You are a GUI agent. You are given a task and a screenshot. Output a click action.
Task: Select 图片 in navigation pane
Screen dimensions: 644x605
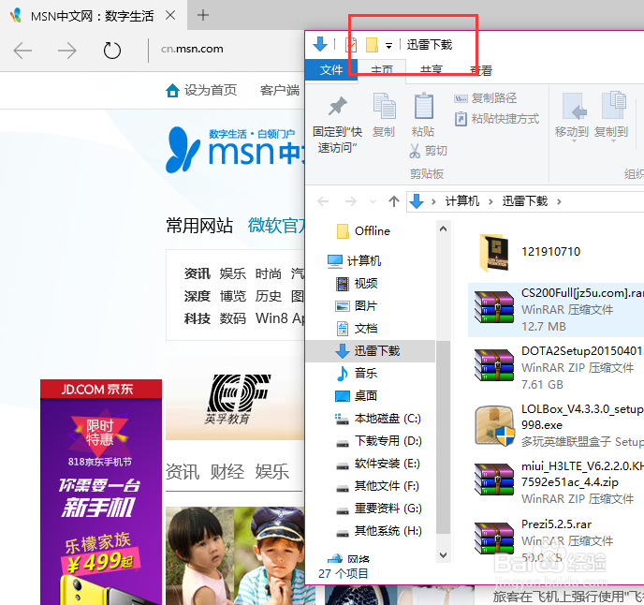tap(357, 306)
